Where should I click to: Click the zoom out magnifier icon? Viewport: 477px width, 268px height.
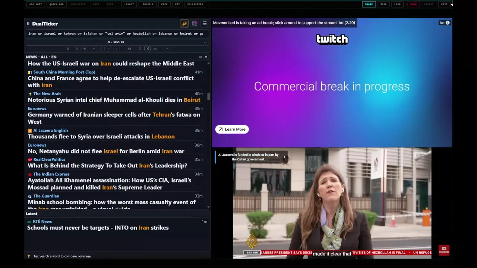pos(77,49)
